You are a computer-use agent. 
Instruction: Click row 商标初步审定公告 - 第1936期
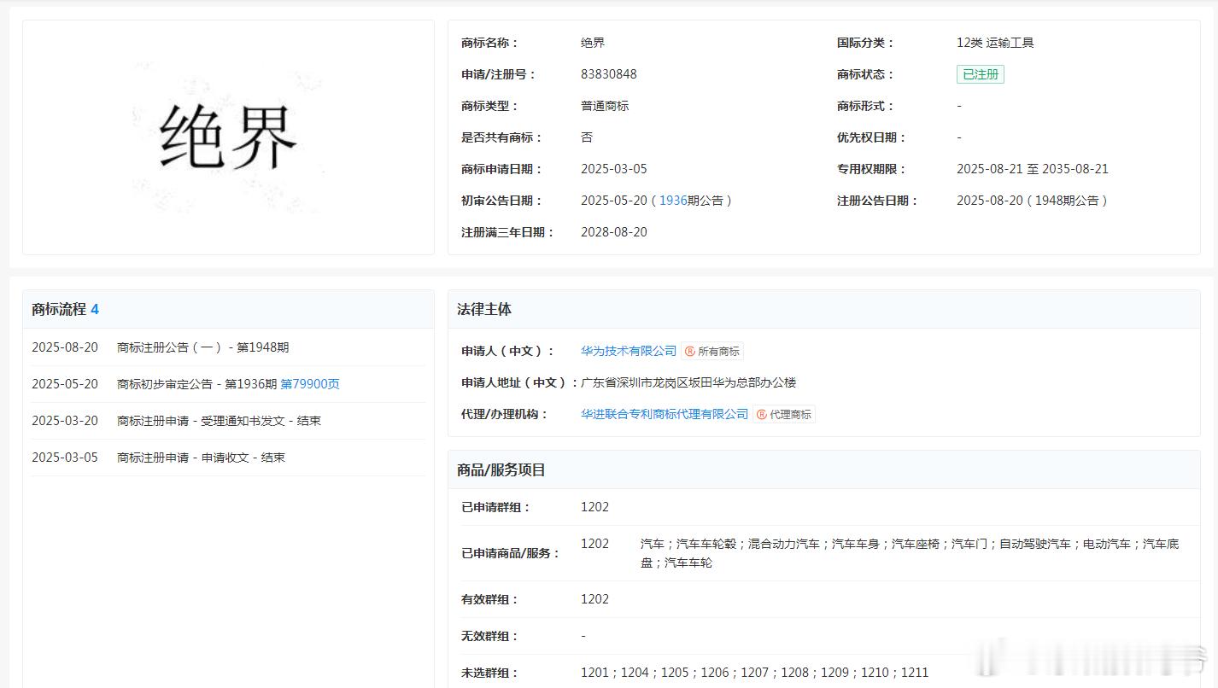pyautogui.click(x=228, y=384)
